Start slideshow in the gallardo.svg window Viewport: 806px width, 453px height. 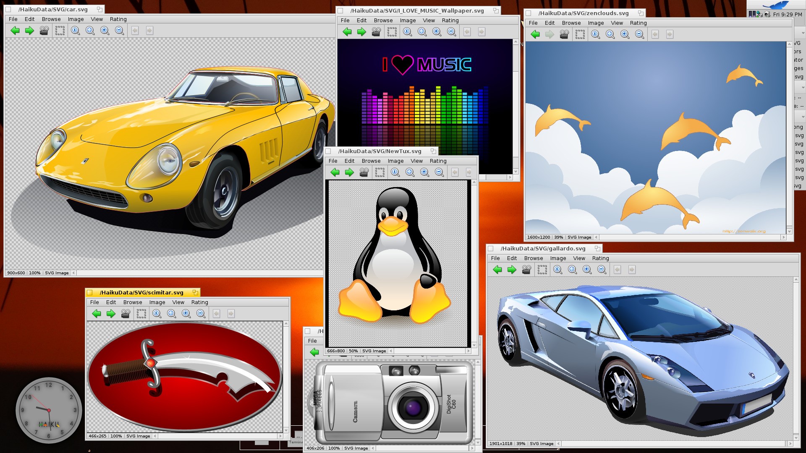pos(526,270)
